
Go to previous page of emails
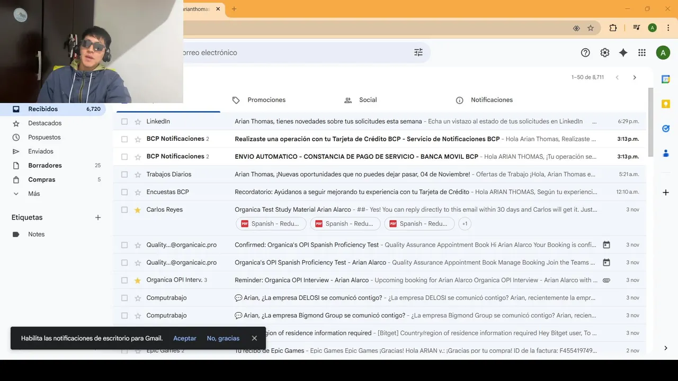(617, 77)
